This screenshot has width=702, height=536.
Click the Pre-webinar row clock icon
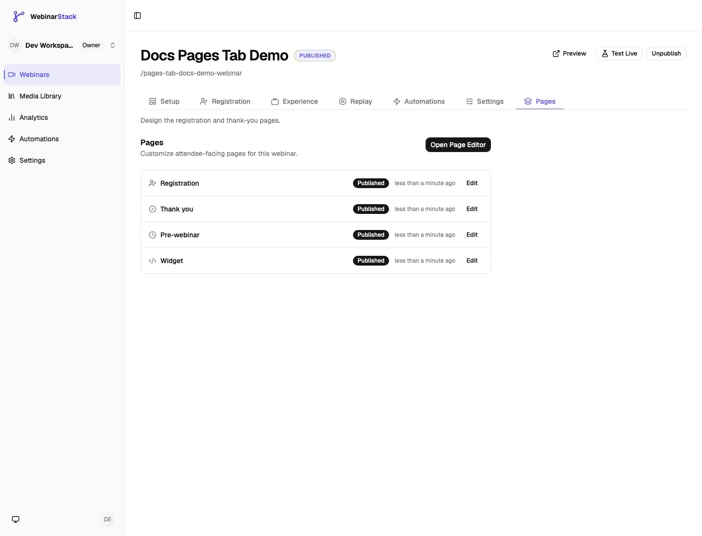(x=153, y=235)
